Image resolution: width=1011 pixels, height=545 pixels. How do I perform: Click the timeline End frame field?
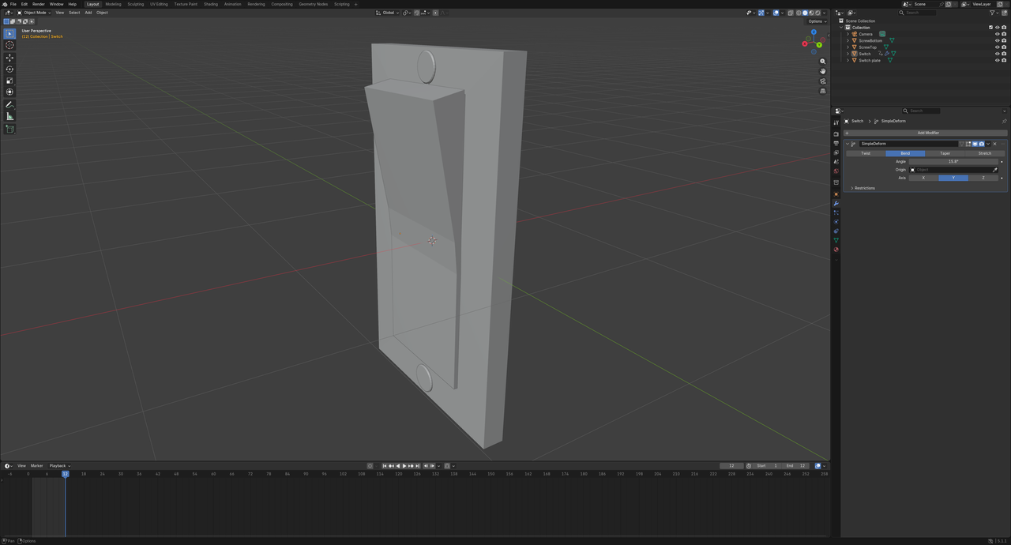coord(795,466)
